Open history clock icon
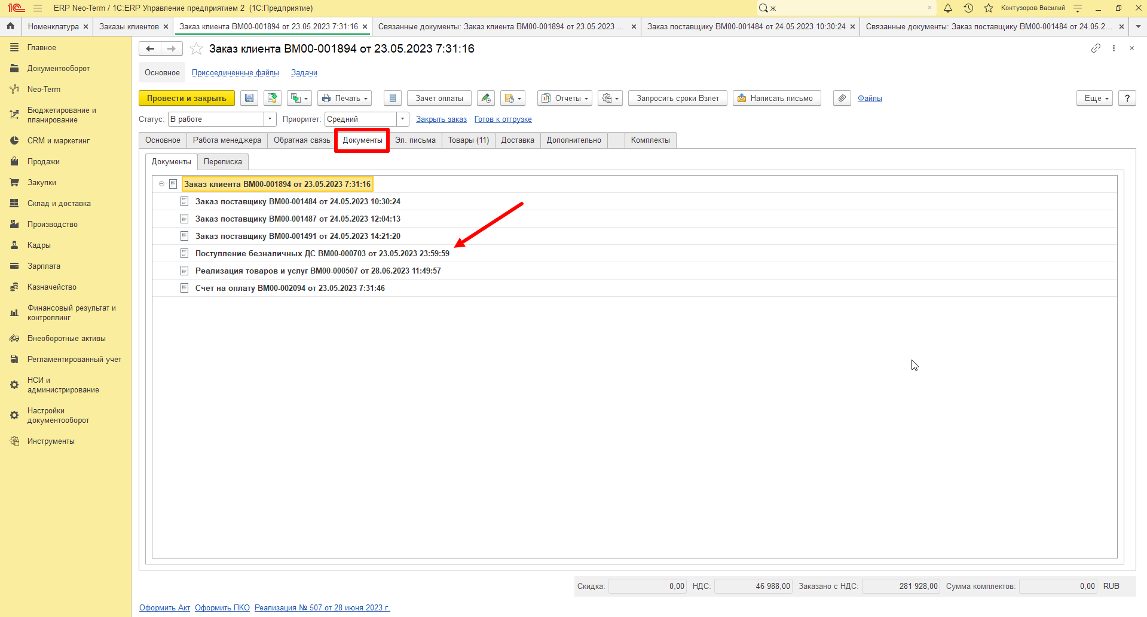This screenshot has height=617, width=1147. coord(968,8)
